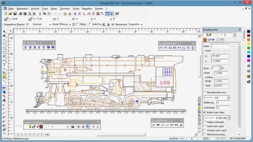Open the Bemaßen menu

(x=87, y=9)
